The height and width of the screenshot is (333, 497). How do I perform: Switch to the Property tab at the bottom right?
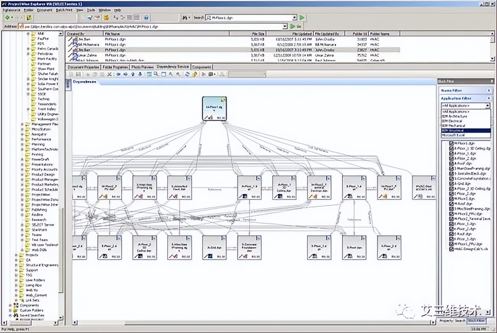point(446,321)
